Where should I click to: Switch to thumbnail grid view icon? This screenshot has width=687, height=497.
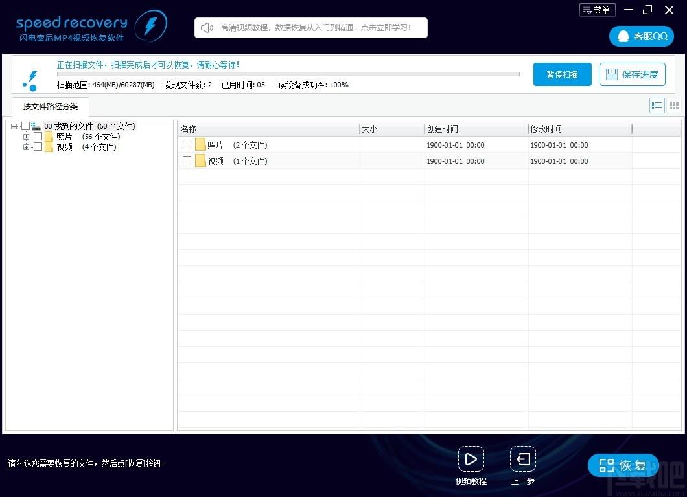coord(674,105)
